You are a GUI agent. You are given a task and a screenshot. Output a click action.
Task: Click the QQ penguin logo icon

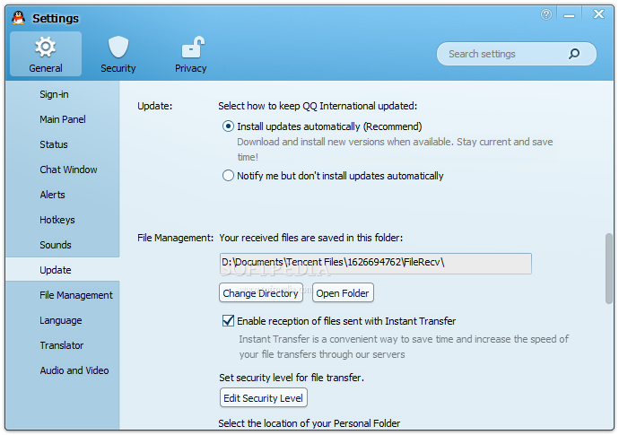(x=19, y=17)
